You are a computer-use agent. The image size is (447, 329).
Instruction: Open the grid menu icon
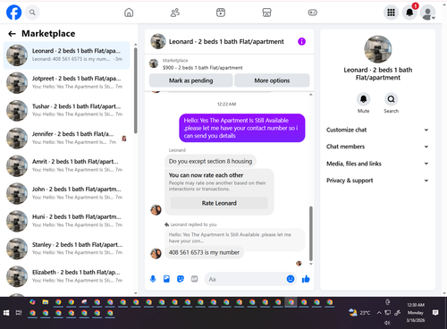click(391, 13)
